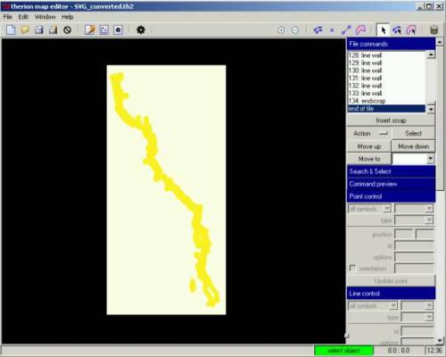Click the select area tool with pink outline
Image resolution: width=446 pixels, height=357 pixels.
click(x=411, y=30)
